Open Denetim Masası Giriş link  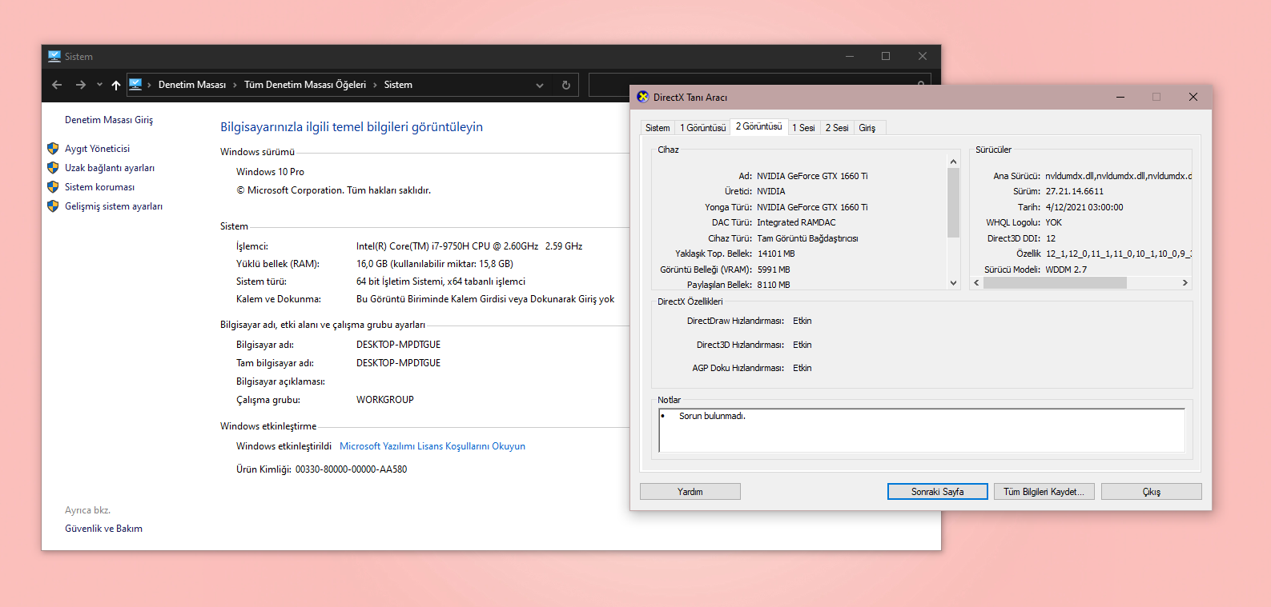click(x=109, y=120)
